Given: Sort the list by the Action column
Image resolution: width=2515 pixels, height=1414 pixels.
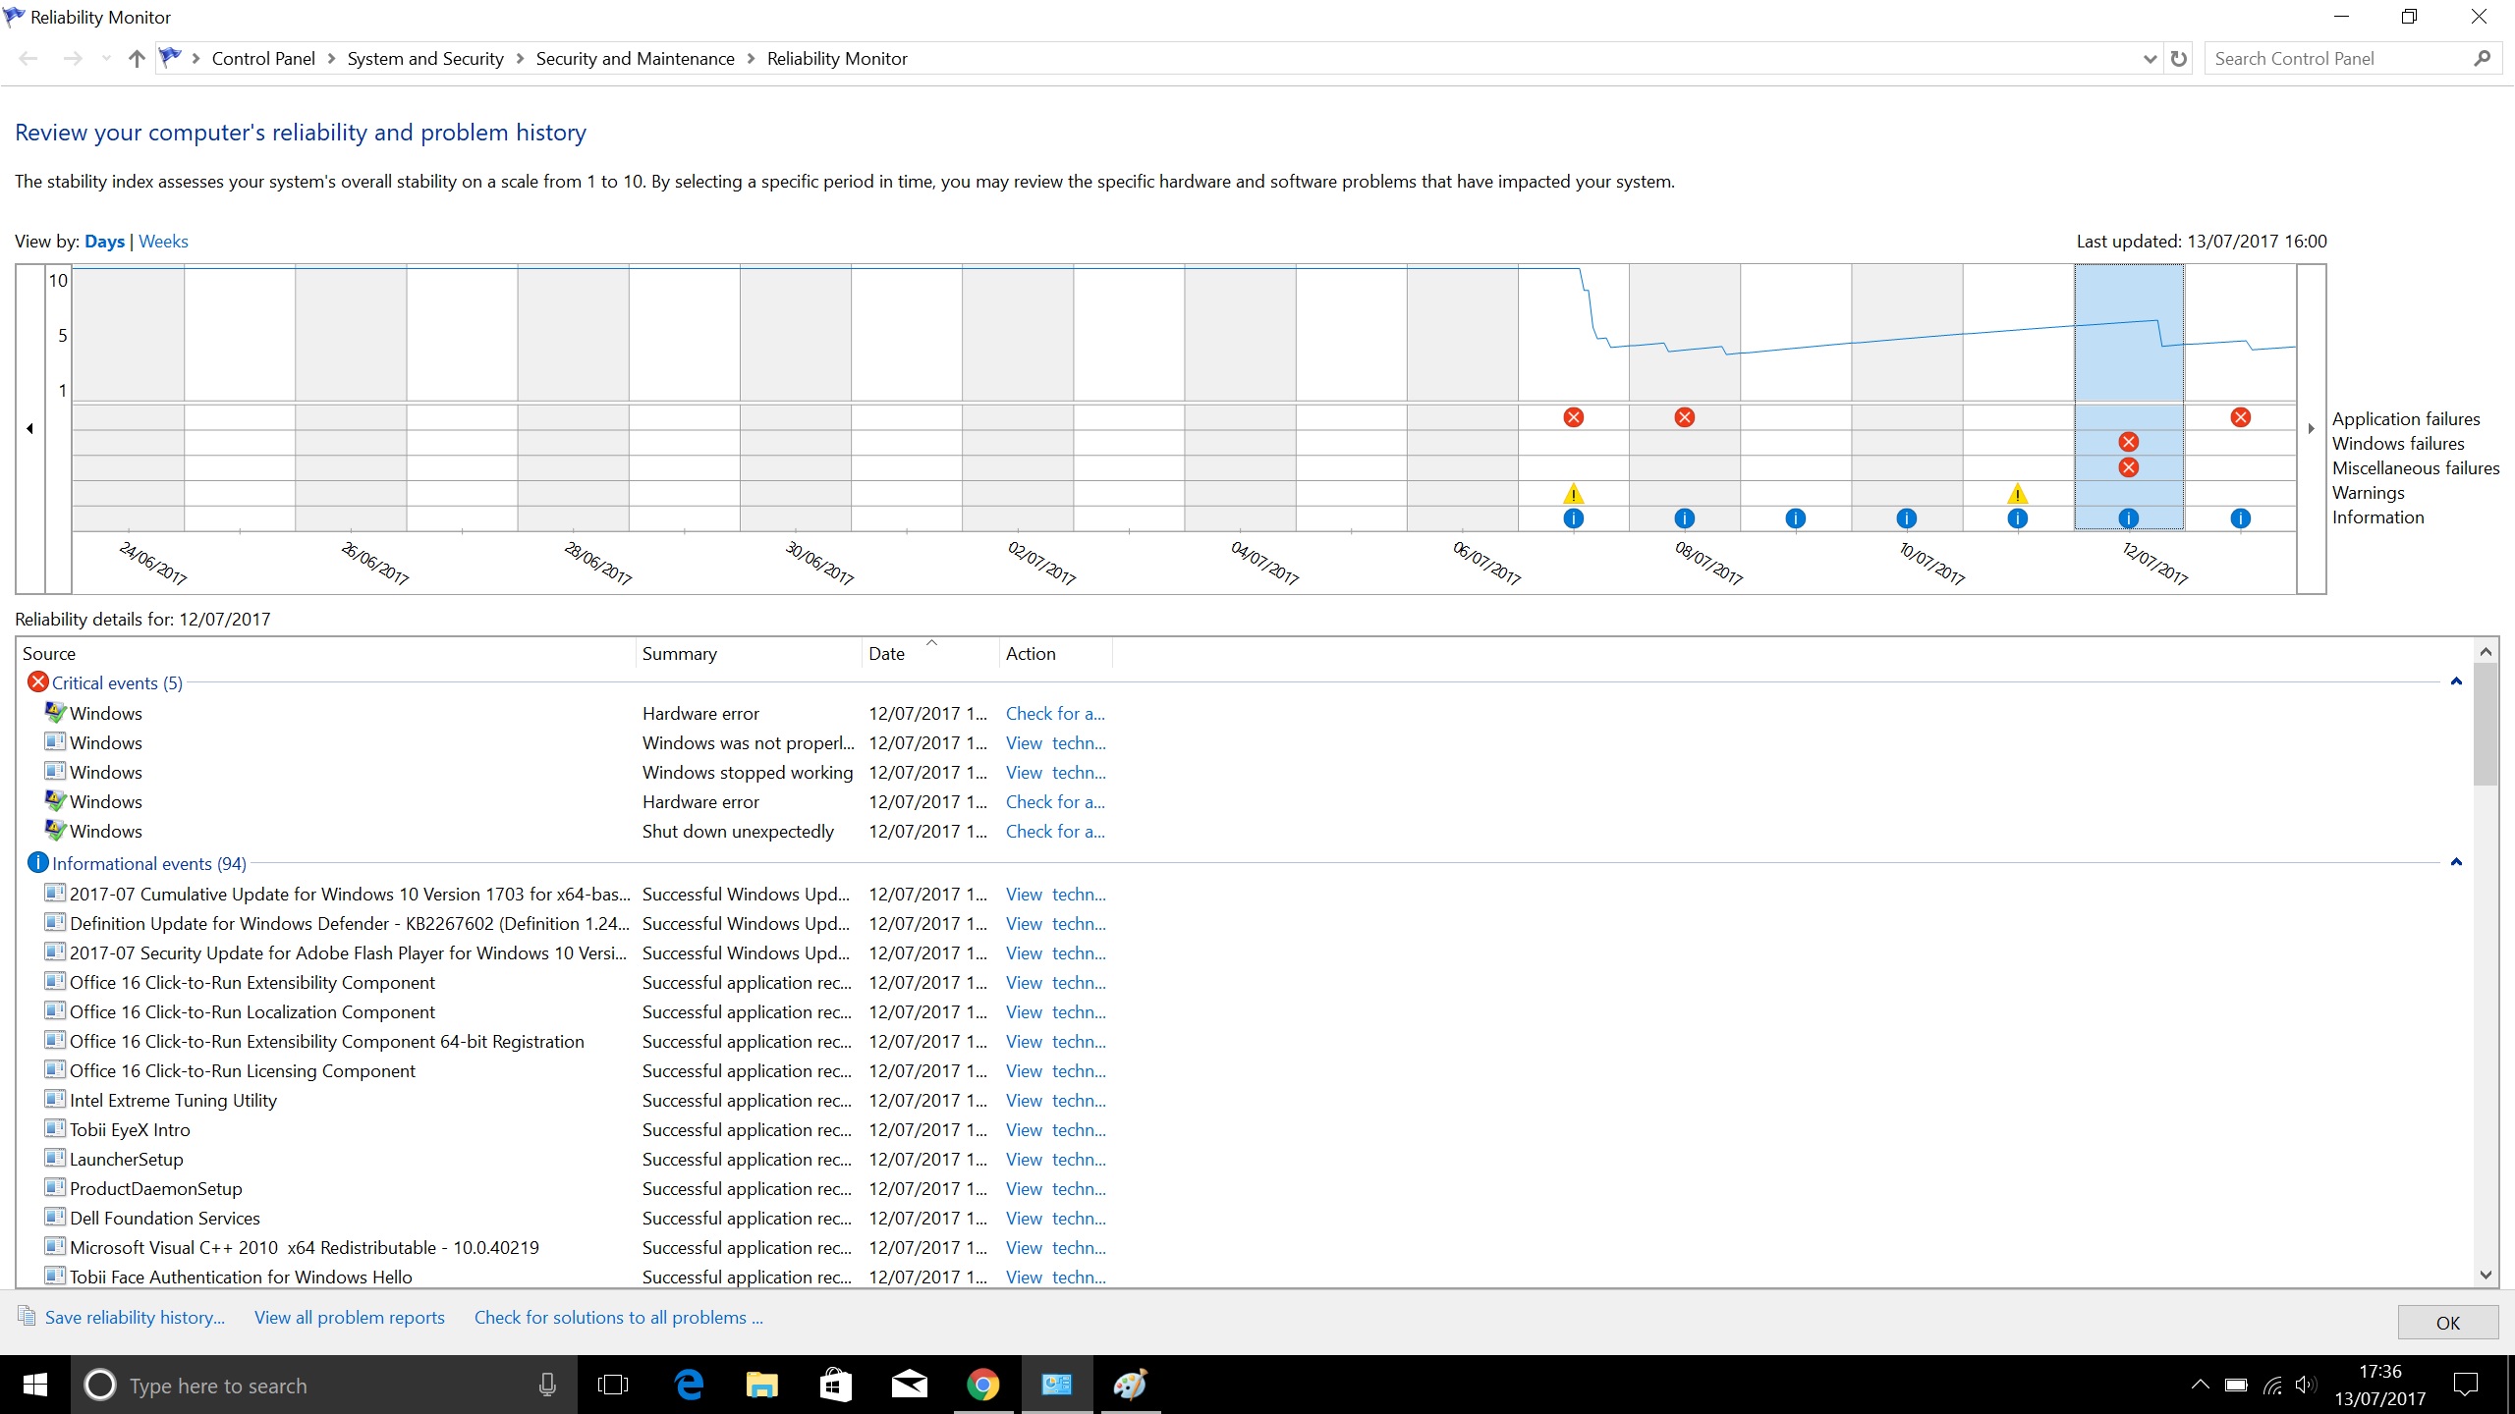Looking at the screenshot, I should [1056, 654].
